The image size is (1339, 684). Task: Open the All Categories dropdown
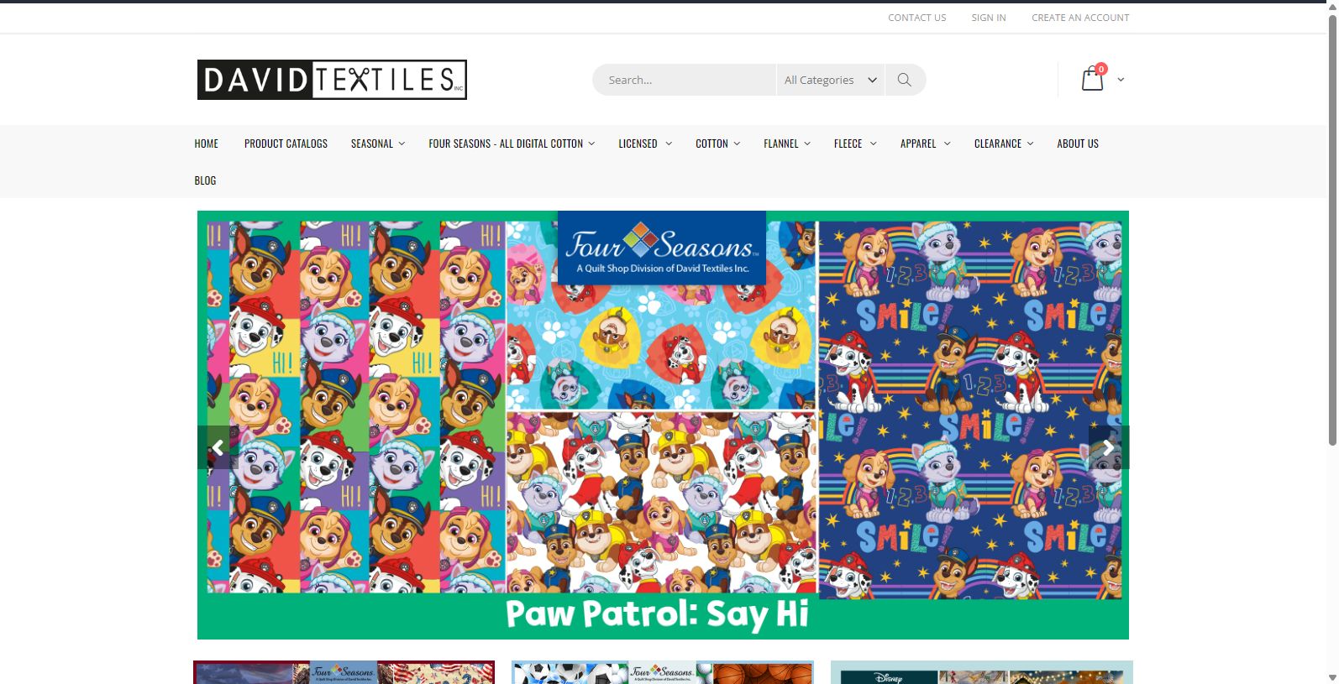tap(830, 80)
